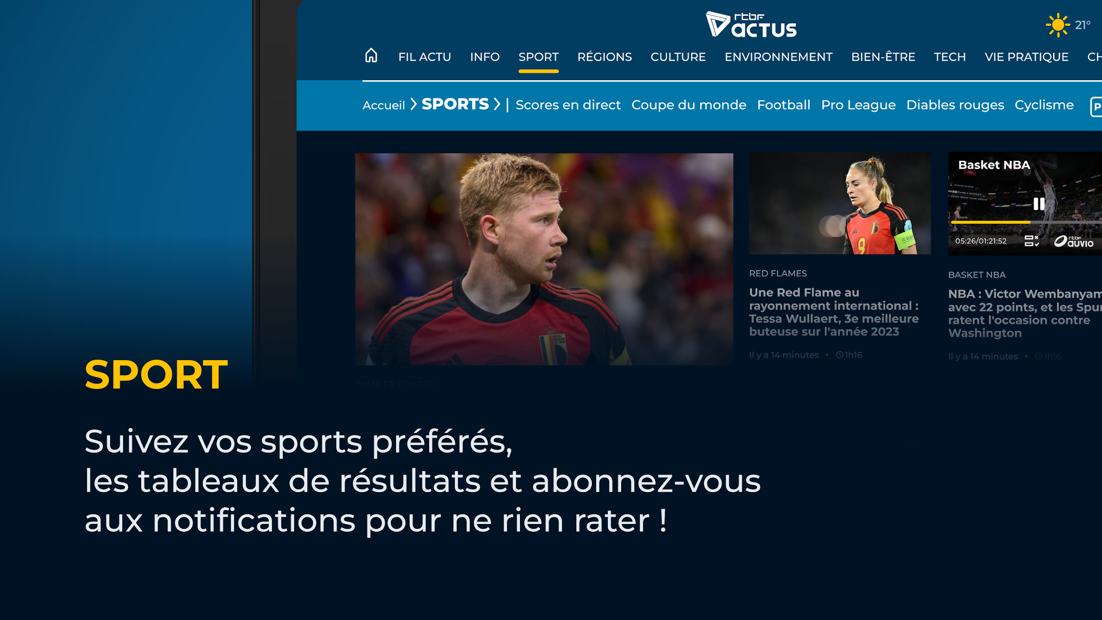Select the CULTURE menu item
This screenshot has height=620, width=1102.
coord(678,57)
